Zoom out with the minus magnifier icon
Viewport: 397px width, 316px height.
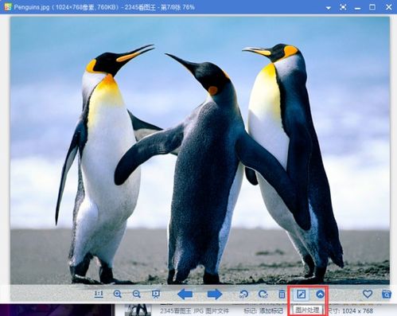pos(136,294)
